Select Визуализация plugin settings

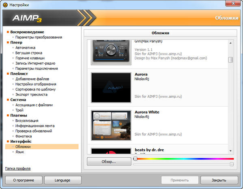point(27,121)
